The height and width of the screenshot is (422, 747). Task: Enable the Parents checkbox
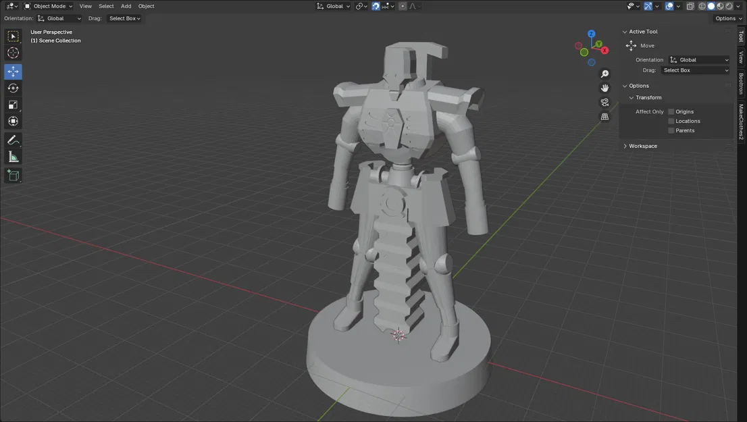click(671, 130)
